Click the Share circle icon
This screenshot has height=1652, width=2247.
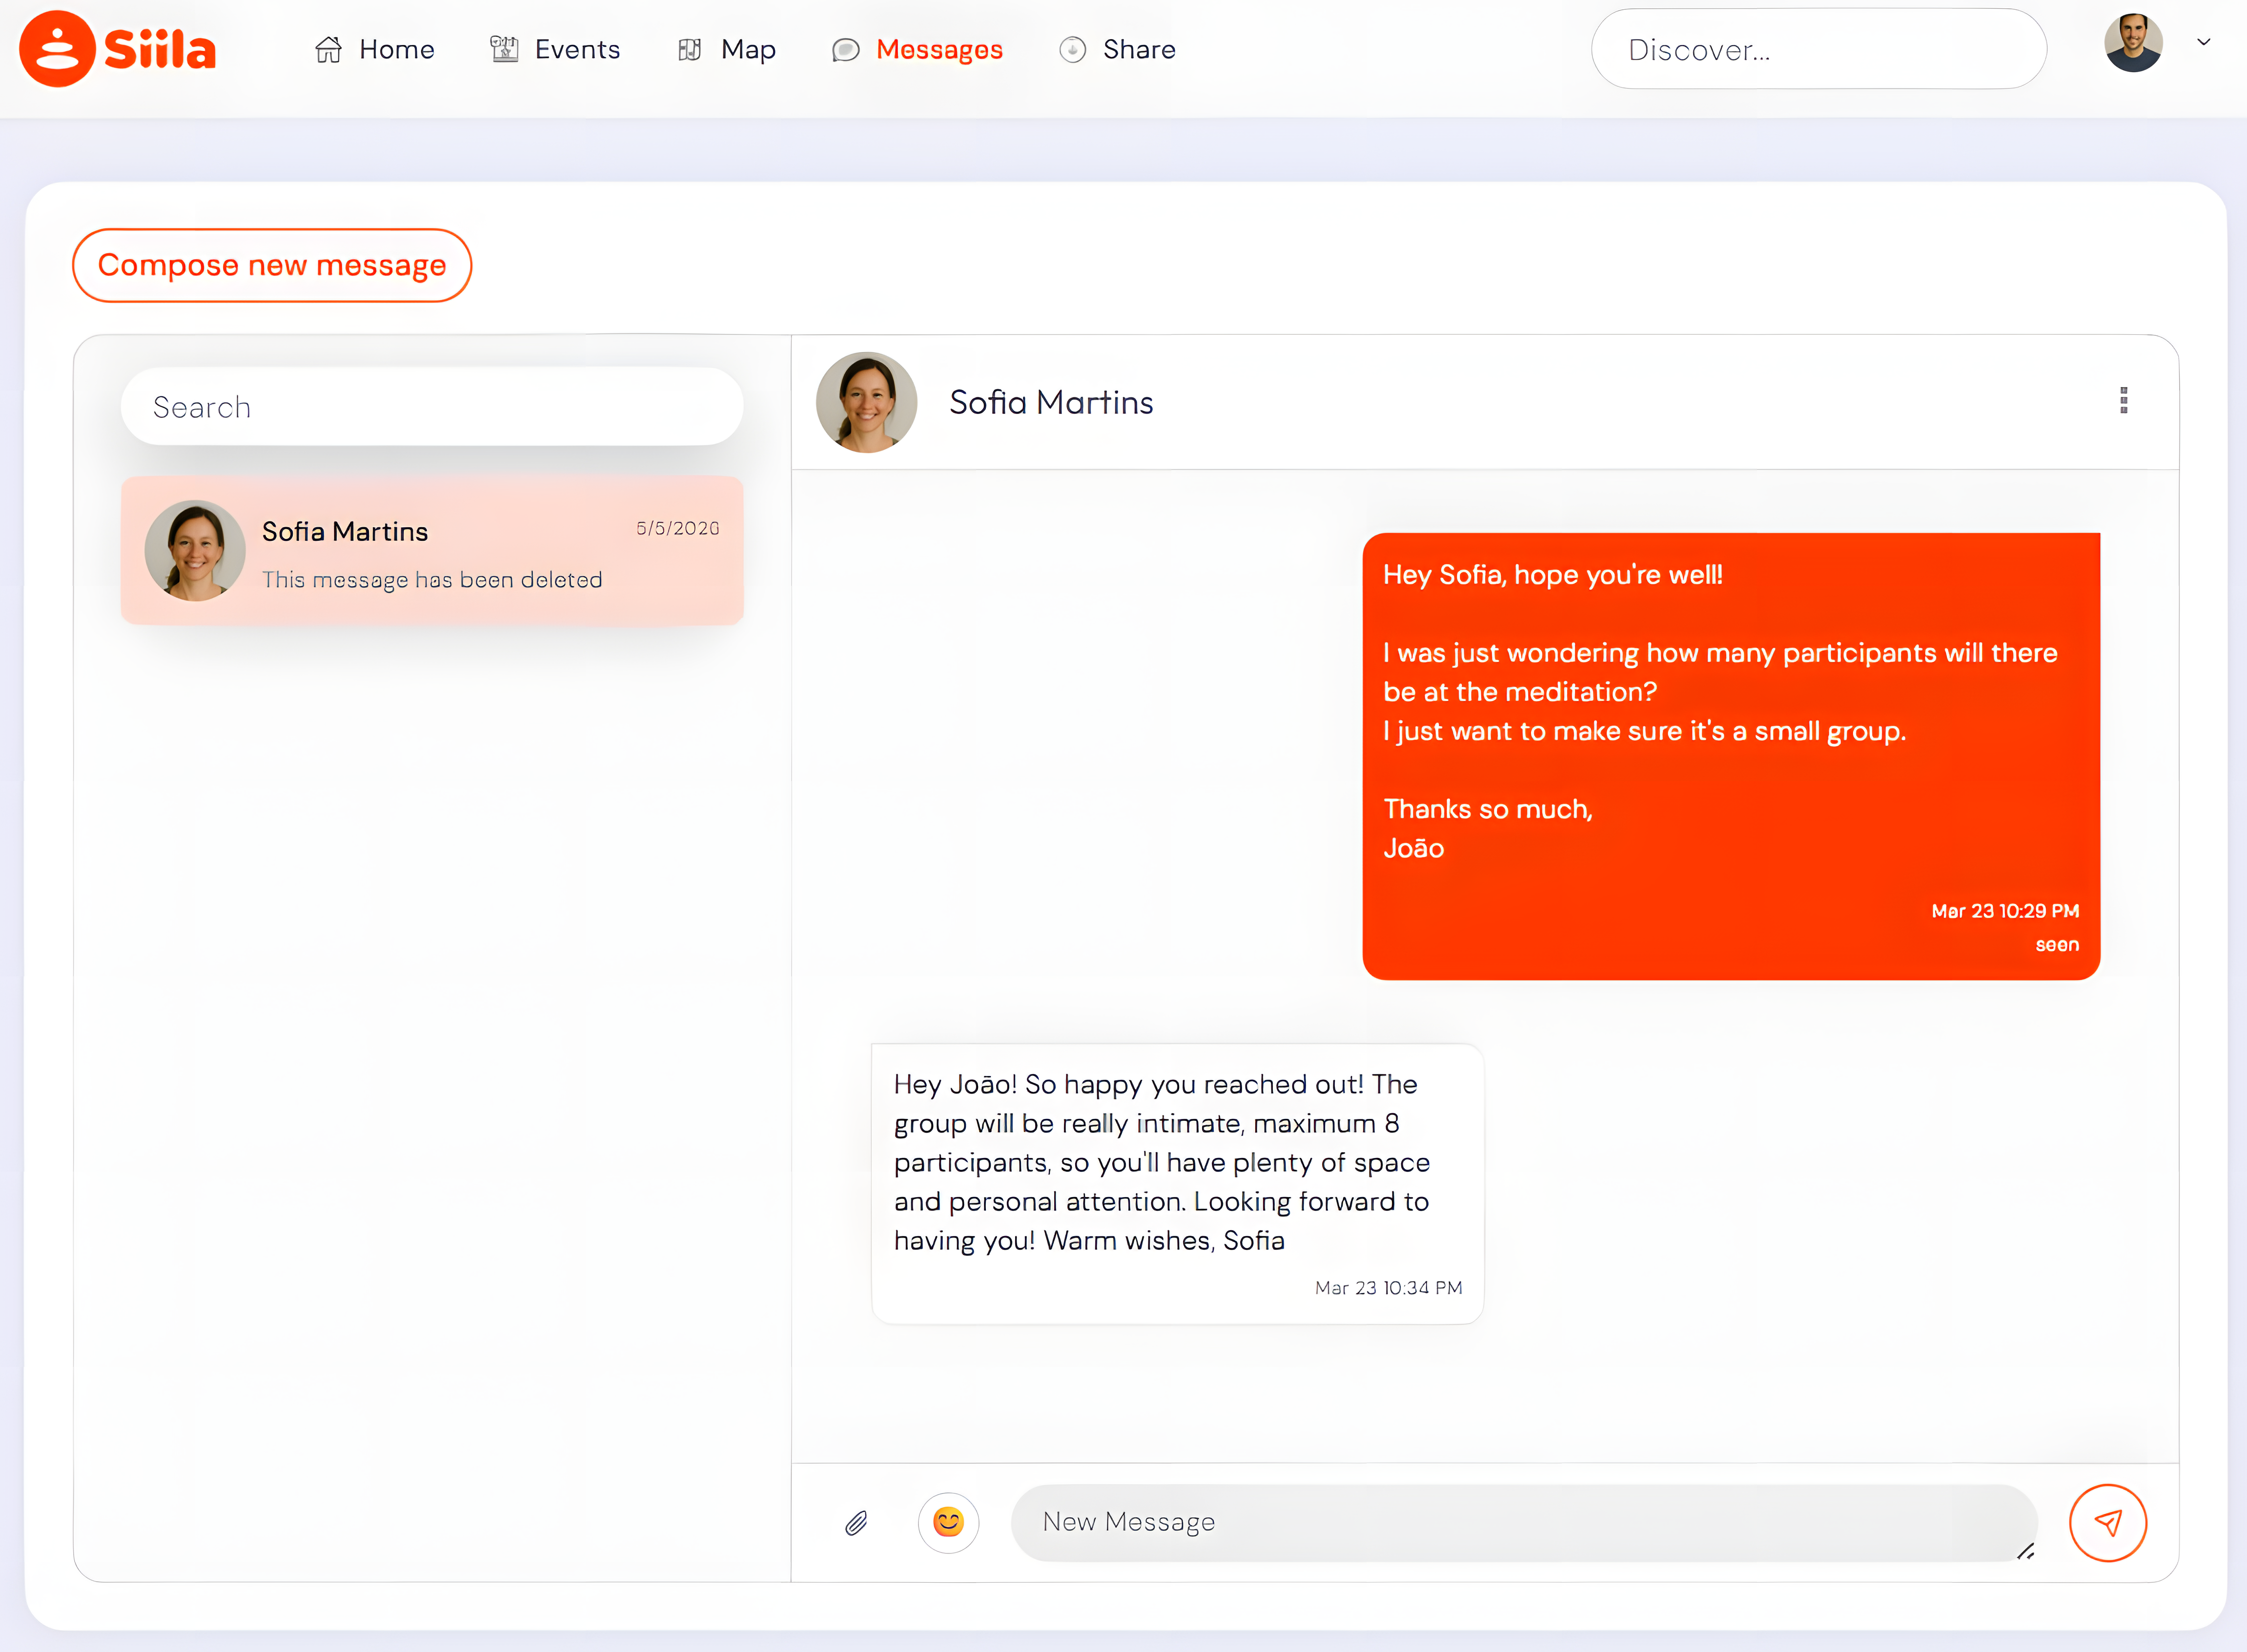click(x=1073, y=50)
